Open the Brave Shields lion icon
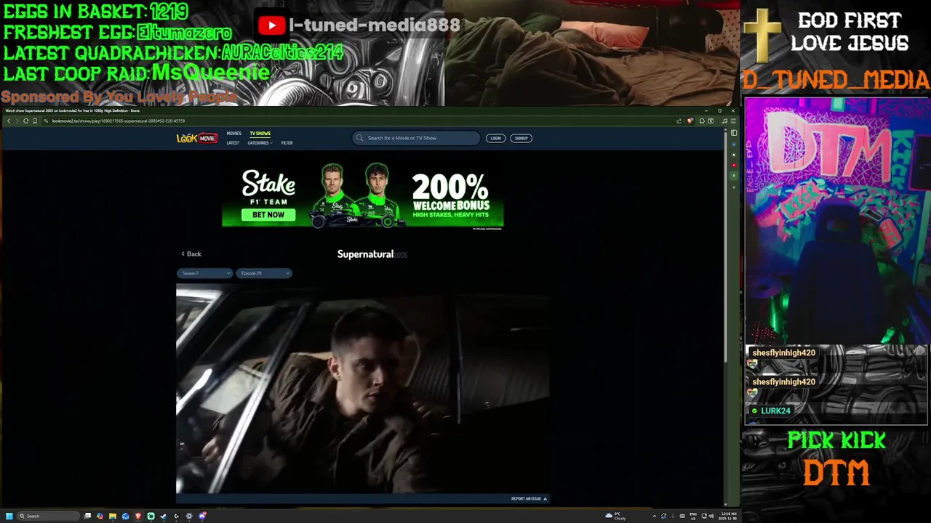 [690, 121]
